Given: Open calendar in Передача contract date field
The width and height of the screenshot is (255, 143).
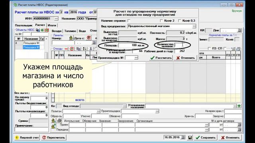Looking at the screenshot, I should (x=239, y=129).
